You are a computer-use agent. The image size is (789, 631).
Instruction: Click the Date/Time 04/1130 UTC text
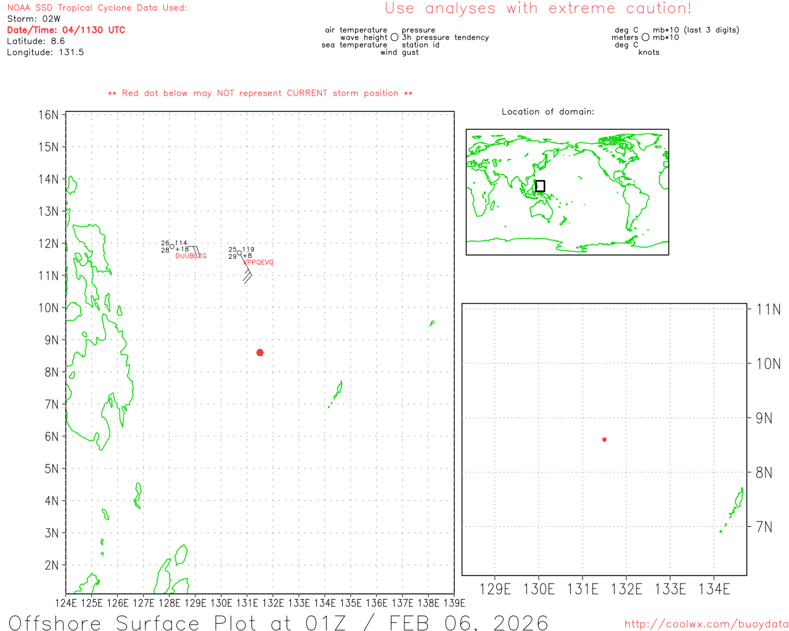coord(66,30)
